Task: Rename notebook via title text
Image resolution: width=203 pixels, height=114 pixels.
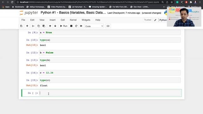Action: coord(73,13)
